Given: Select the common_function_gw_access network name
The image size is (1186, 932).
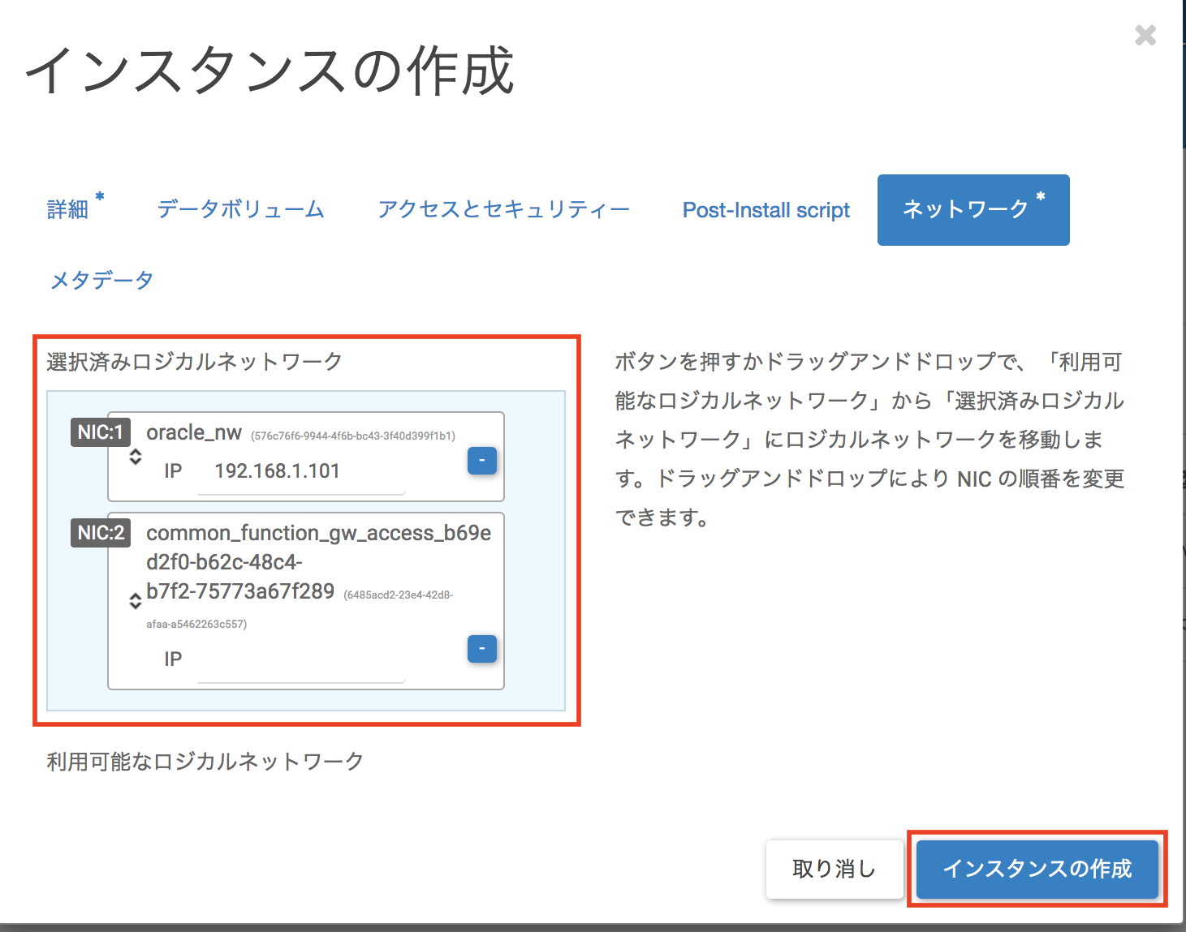Looking at the screenshot, I should pos(318,533).
